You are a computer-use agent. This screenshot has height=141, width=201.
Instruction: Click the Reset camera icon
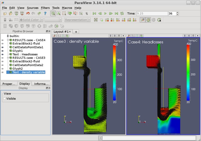click(x=96, y=20)
